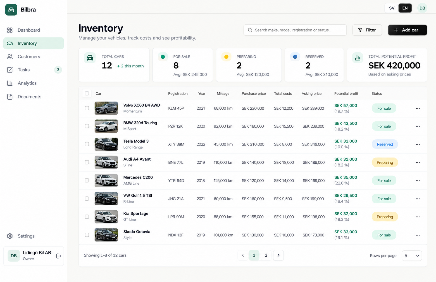Open the Filter options
This screenshot has height=282, width=436.
coord(367,30)
